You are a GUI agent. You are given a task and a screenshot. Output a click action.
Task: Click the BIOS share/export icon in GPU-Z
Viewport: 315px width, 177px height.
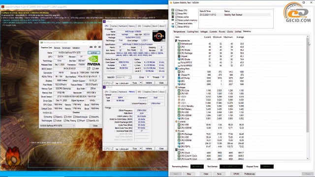[89, 69]
